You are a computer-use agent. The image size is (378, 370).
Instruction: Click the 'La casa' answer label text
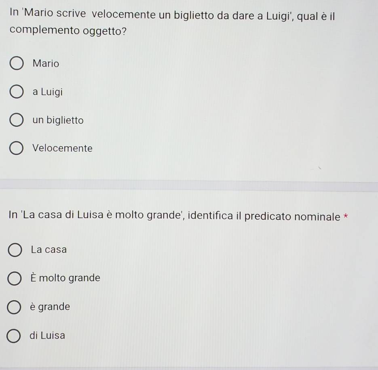click(49, 249)
